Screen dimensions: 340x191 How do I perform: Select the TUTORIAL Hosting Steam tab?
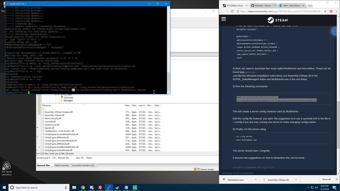coord(235,6)
